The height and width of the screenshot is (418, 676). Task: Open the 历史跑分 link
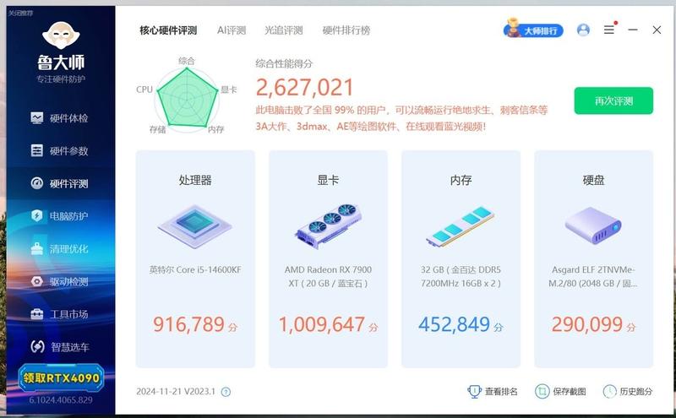tap(636, 391)
